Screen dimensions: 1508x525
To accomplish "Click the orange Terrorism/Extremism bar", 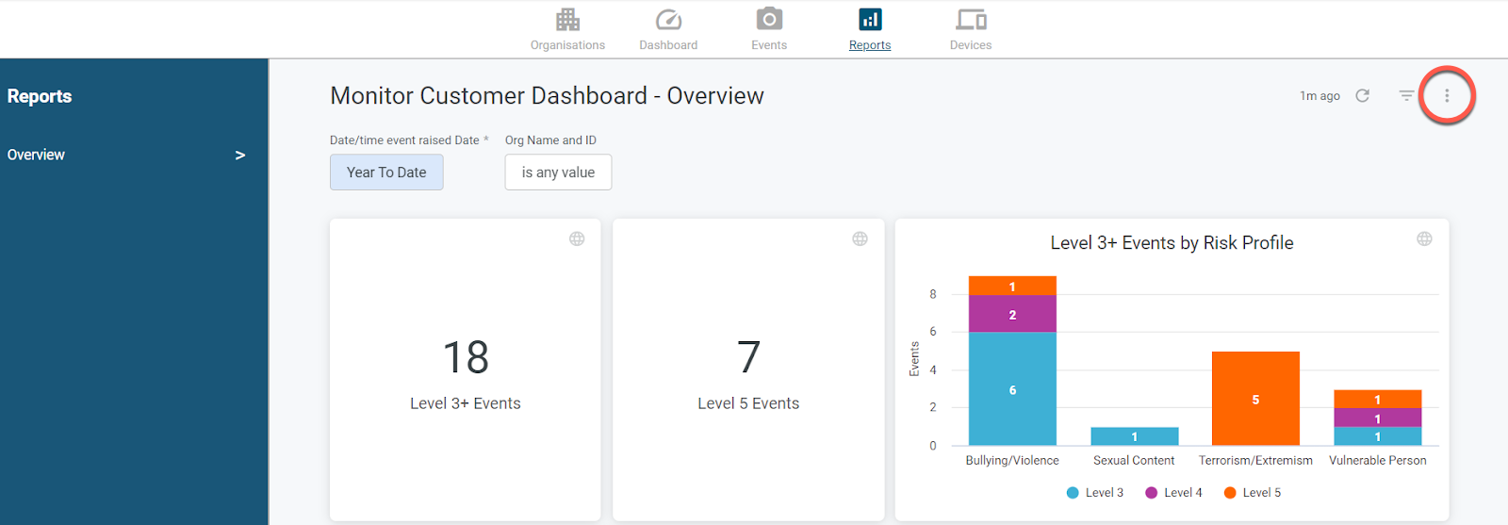I will tap(1255, 398).
